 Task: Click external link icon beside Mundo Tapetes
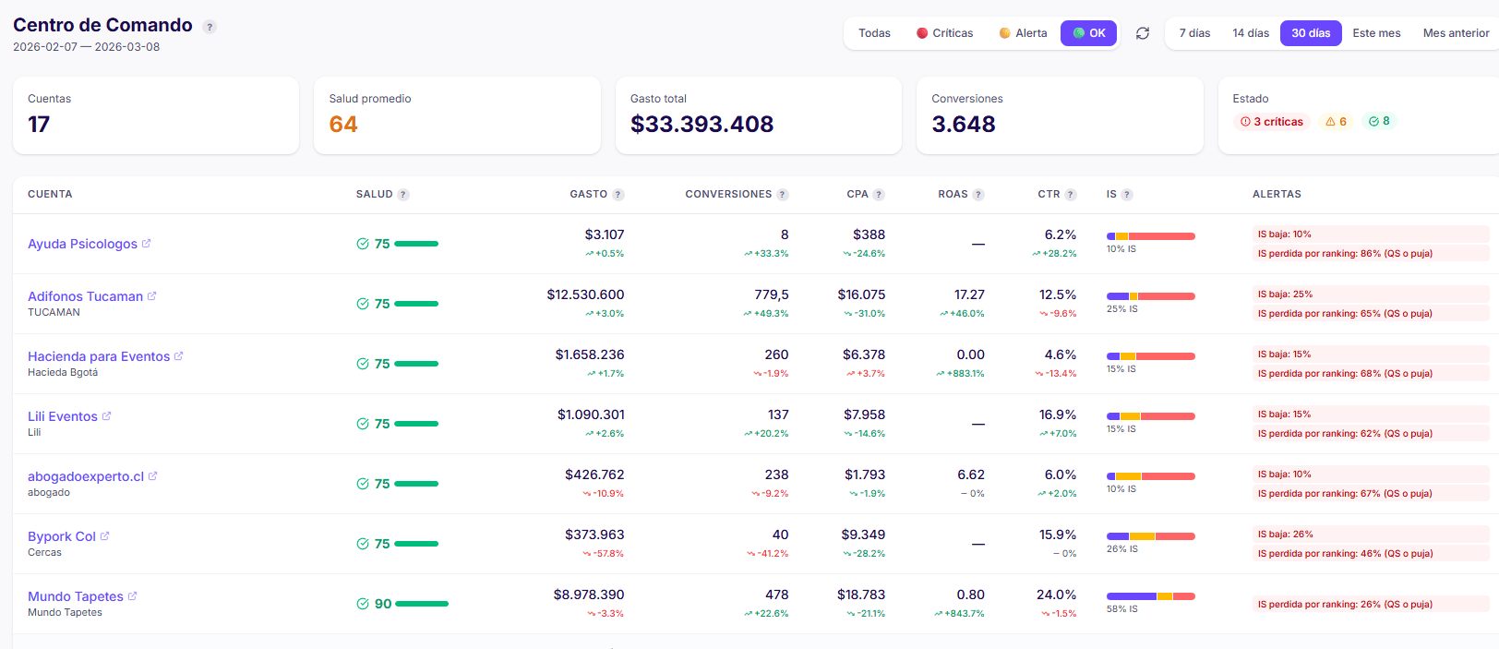(132, 596)
